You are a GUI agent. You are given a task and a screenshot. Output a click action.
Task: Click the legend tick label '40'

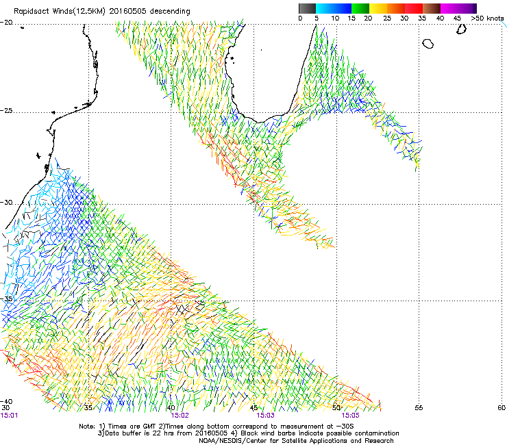(441, 18)
